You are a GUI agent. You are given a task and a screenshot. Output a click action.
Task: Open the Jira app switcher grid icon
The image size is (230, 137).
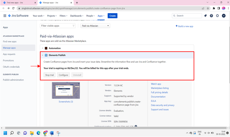point(5,16)
